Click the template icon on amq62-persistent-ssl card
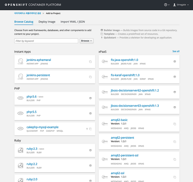 pos(175,159)
